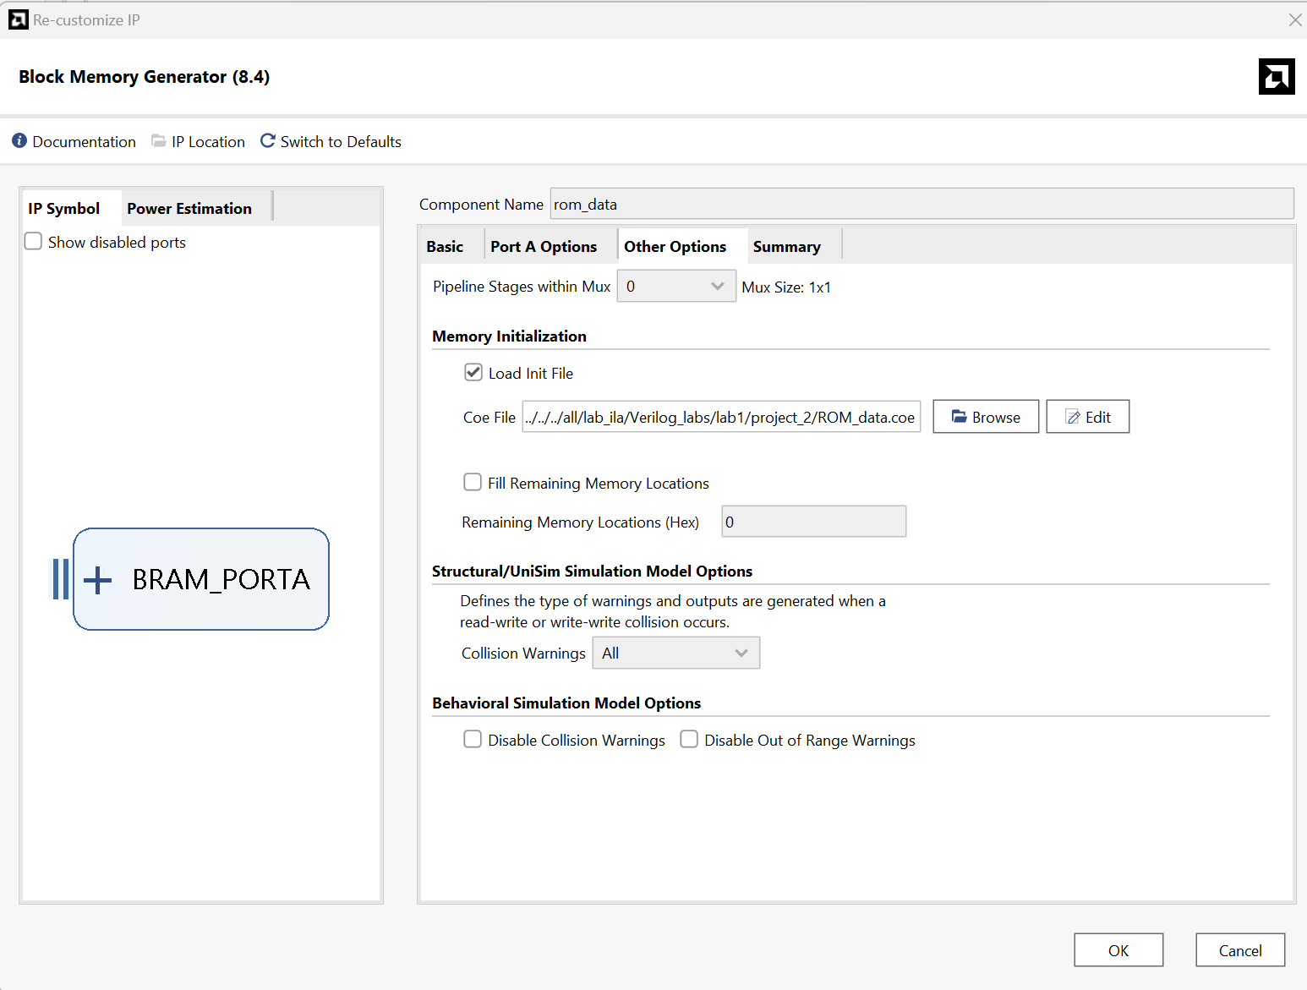
Task: Click Structural/UniSim Simulation Model Options heading
Action: pos(592,572)
